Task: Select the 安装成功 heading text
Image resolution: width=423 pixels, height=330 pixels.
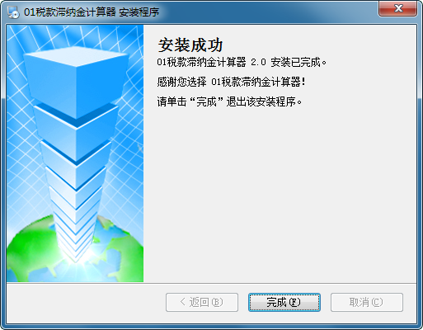Action: [190, 45]
